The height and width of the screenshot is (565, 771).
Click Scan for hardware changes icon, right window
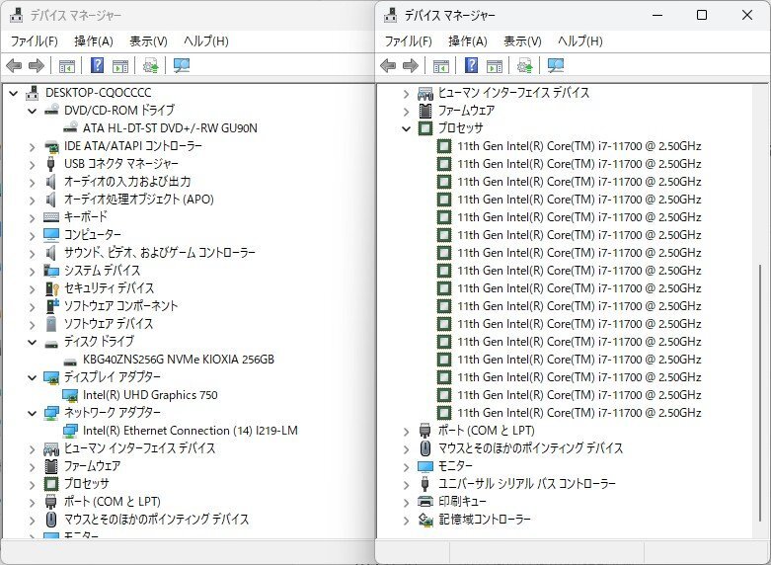[x=556, y=65]
